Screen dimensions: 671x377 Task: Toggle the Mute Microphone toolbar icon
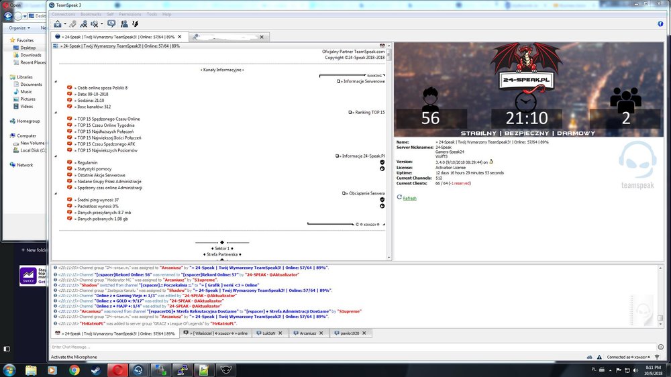click(84, 24)
